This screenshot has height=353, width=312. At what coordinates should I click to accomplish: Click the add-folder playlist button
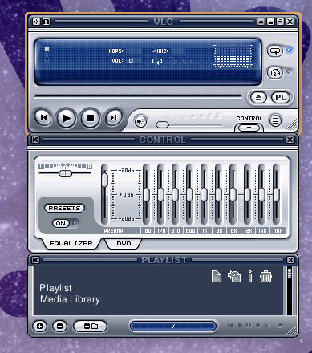91,327
